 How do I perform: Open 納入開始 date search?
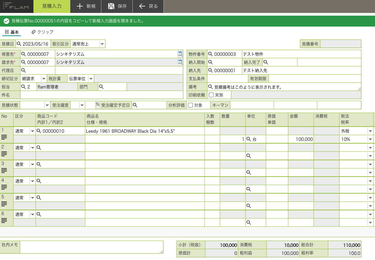[211, 62]
